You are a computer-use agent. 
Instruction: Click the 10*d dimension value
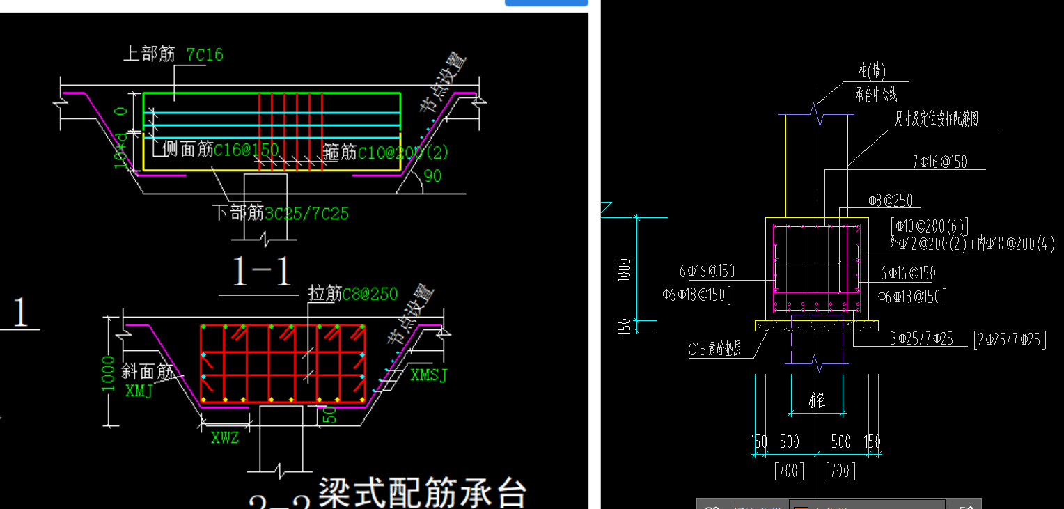click(x=120, y=150)
